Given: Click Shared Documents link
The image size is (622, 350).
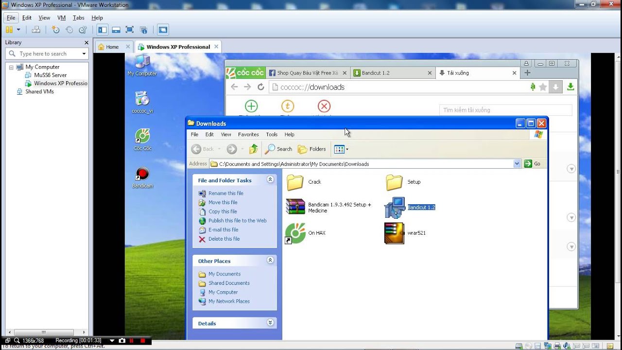Looking at the screenshot, I should tap(229, 283).
